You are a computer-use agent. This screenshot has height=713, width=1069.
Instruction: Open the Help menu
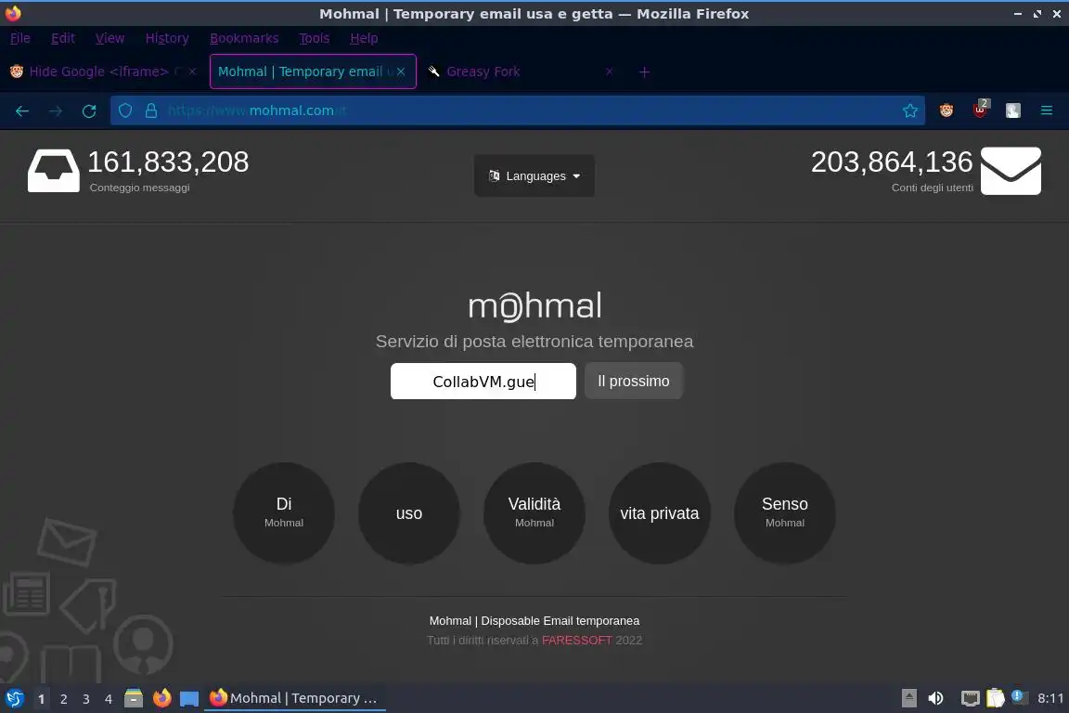tap(364, 38)
